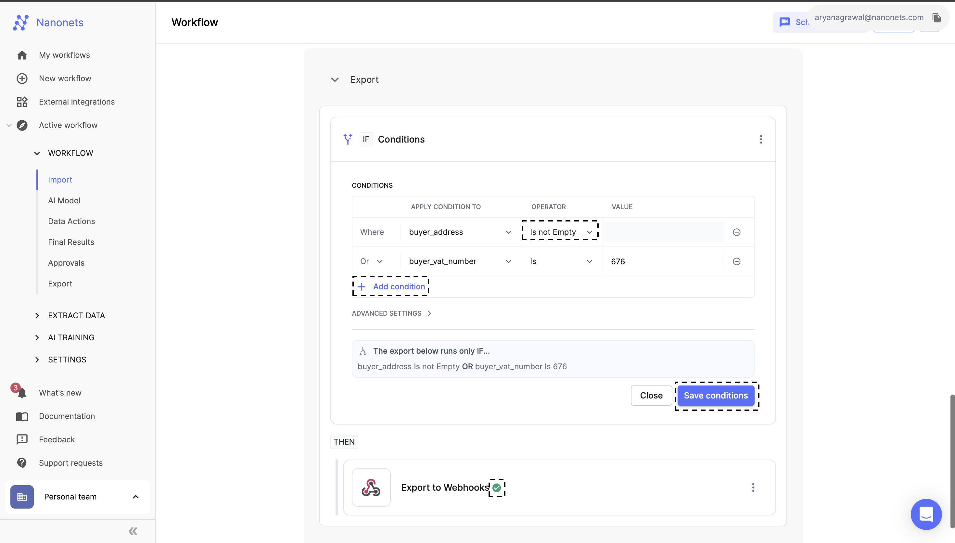The width and height of the screenshot is (955, 543).
Task: Click the Conditions heading text
Action: (401, 139)
